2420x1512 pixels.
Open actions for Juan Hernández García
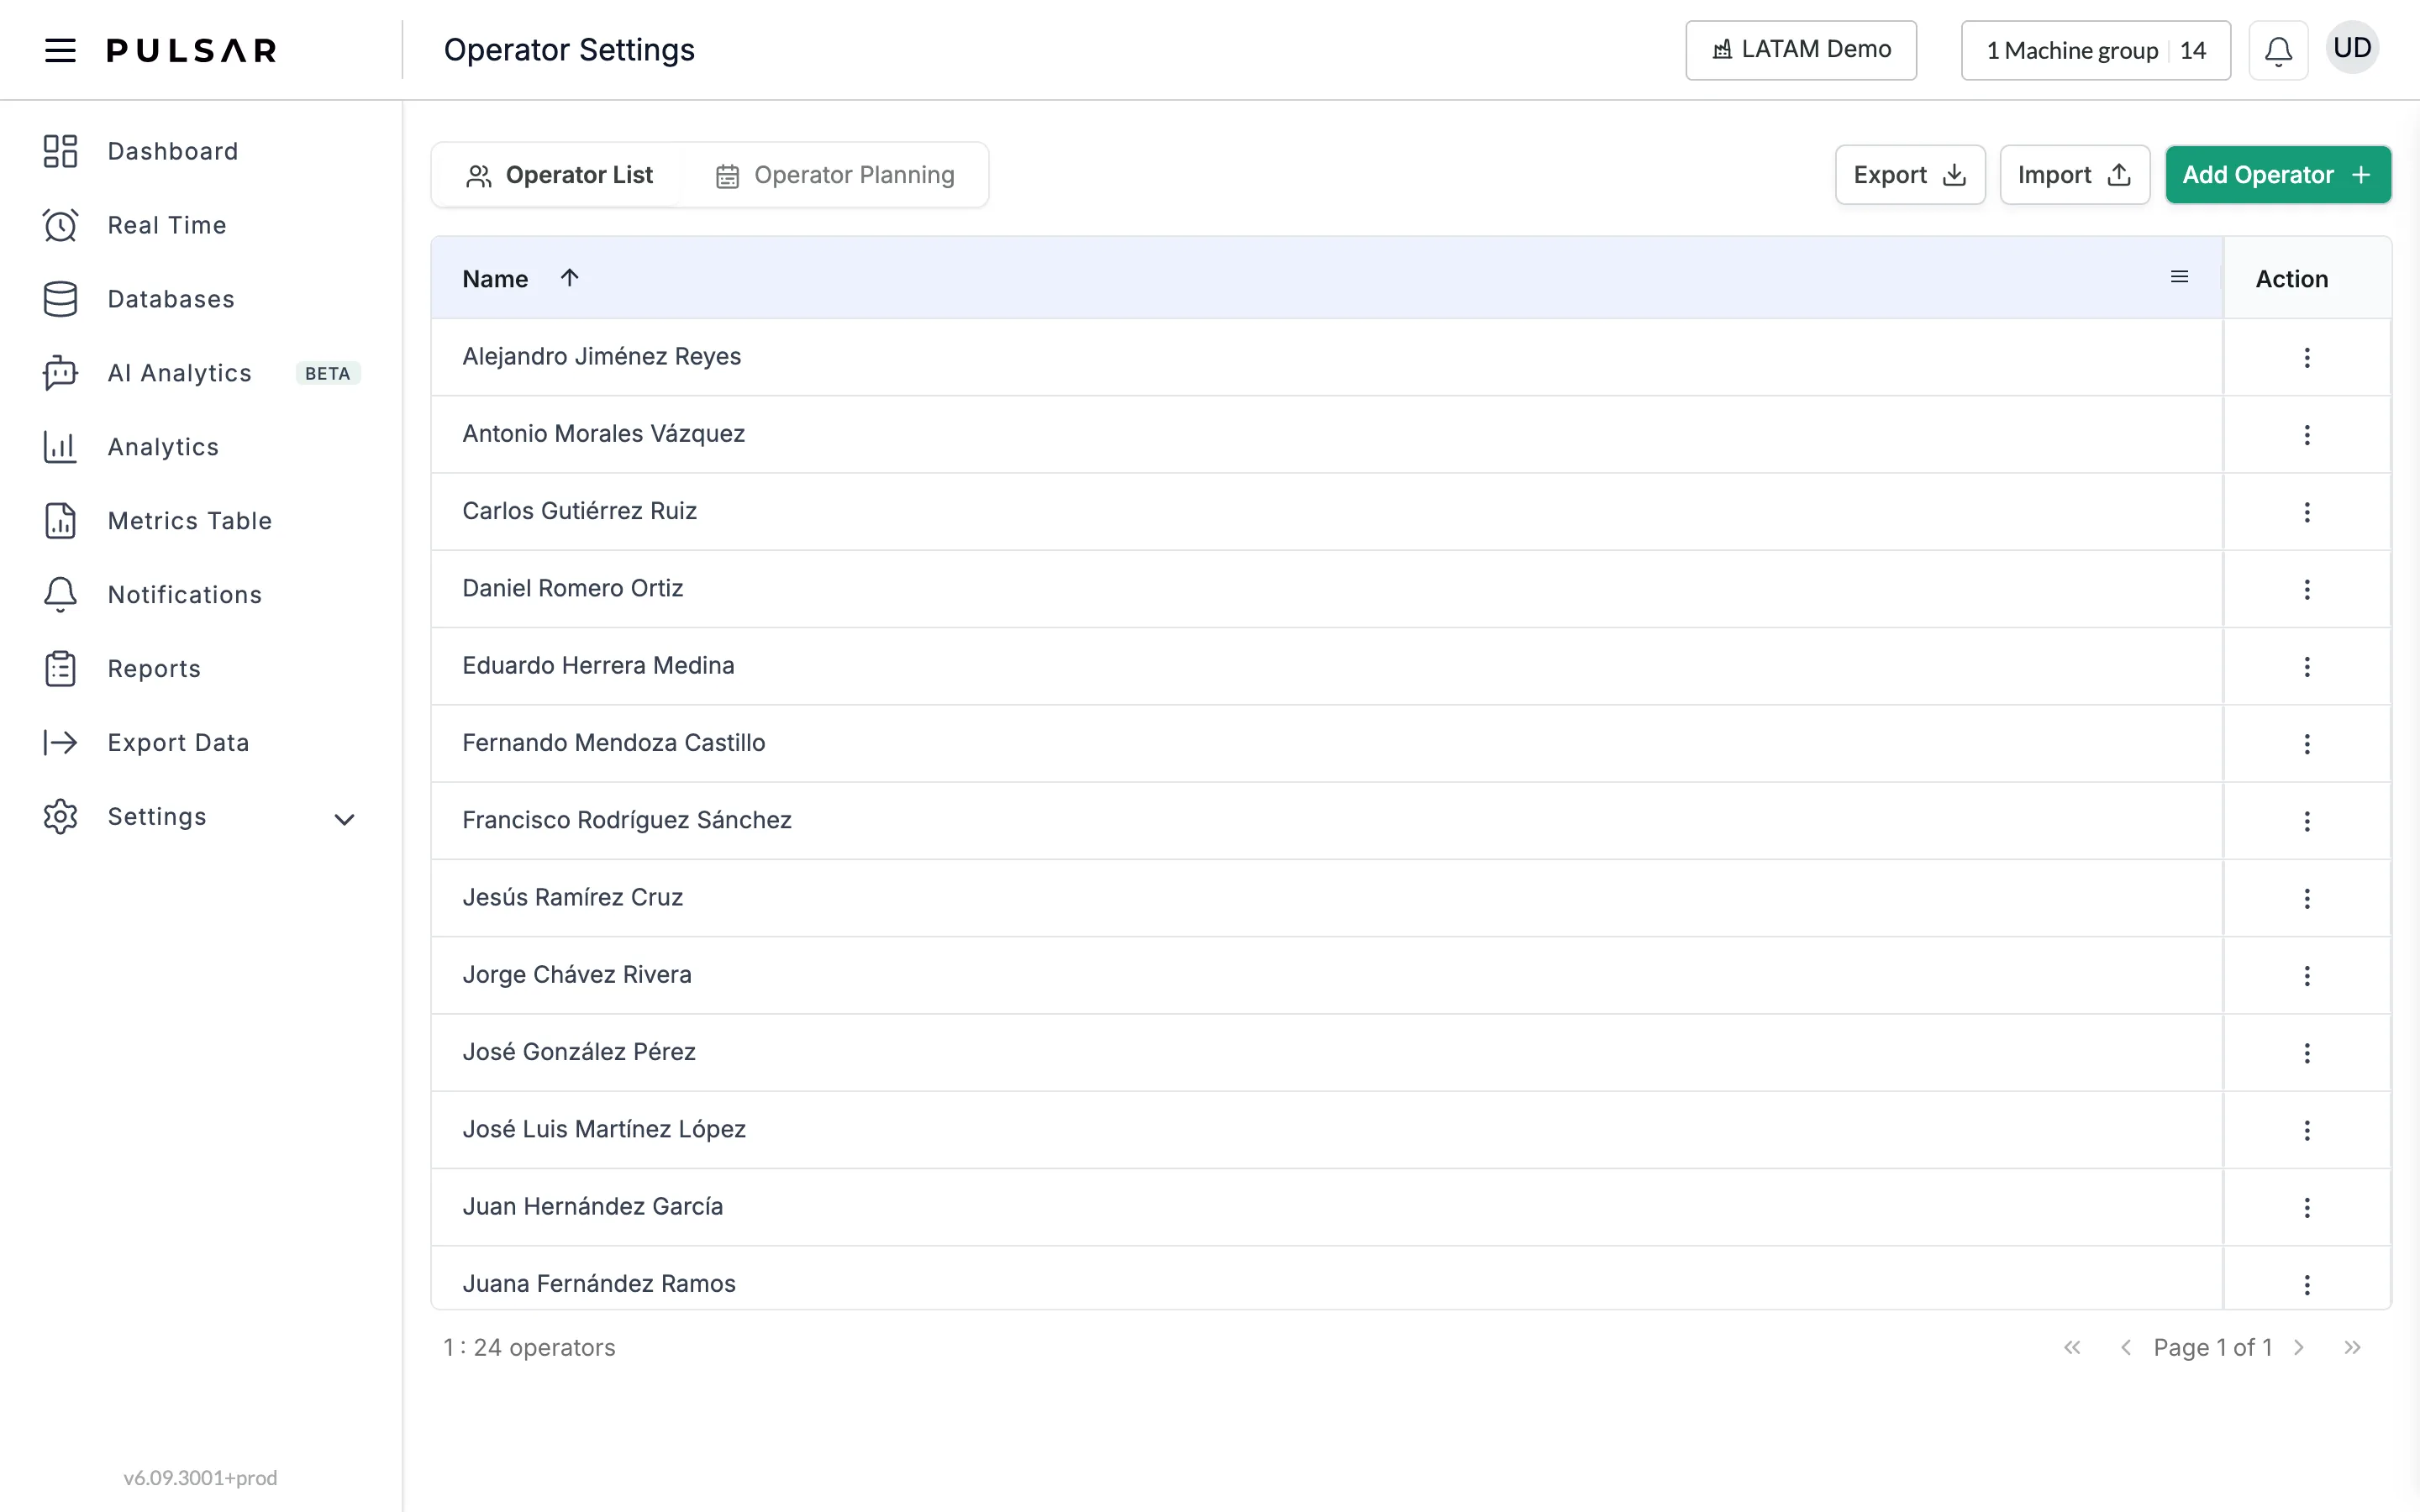click(x=2307, y=1207)
